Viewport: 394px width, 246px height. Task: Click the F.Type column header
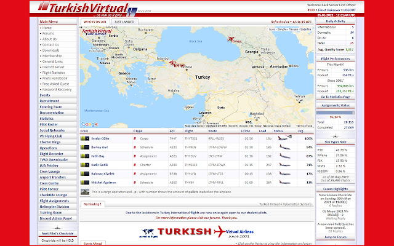coord(138,131)
